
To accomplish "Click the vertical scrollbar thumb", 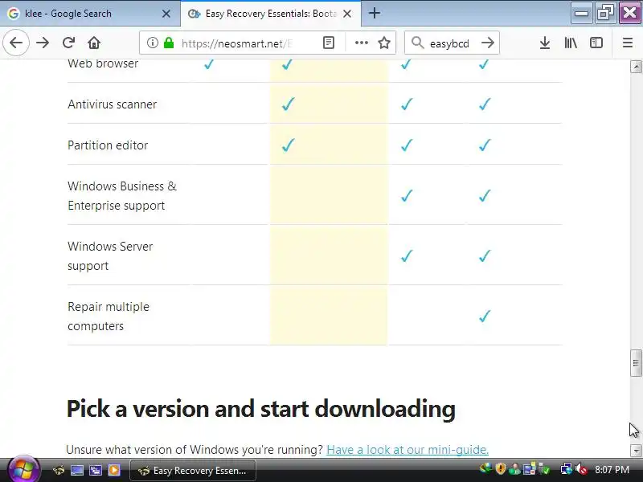I will pos(636,363).
